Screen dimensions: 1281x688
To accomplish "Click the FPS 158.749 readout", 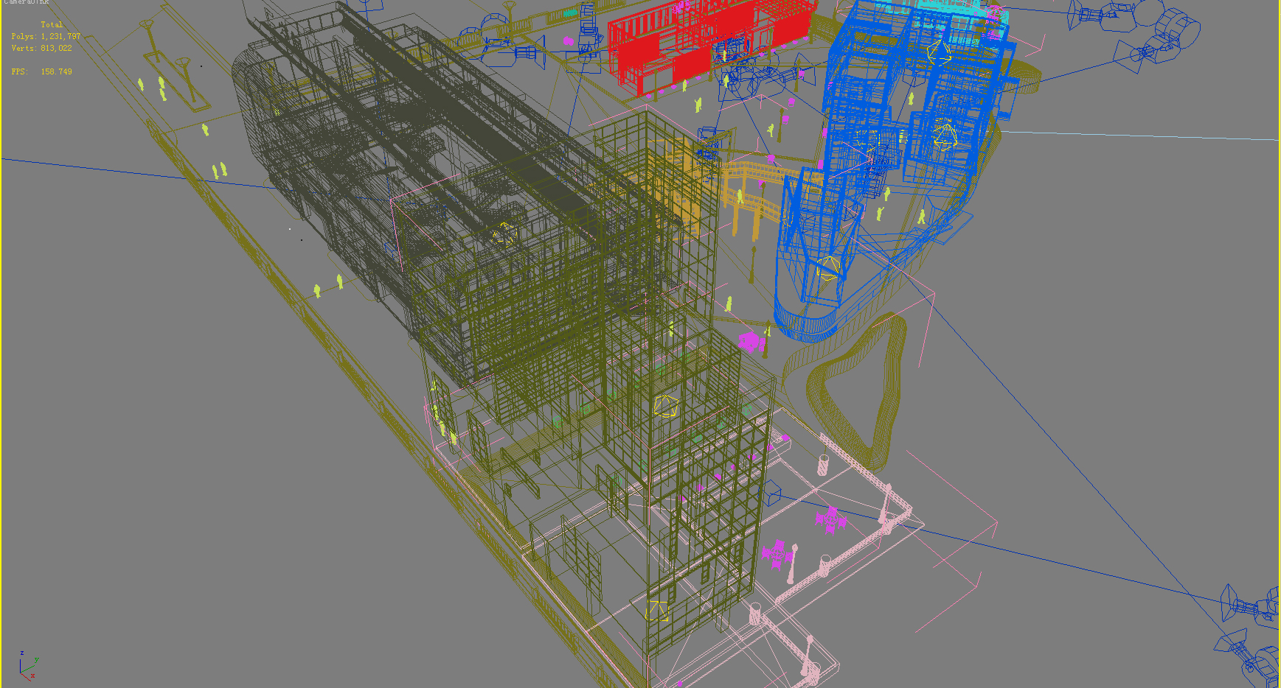I will (41, 71).
